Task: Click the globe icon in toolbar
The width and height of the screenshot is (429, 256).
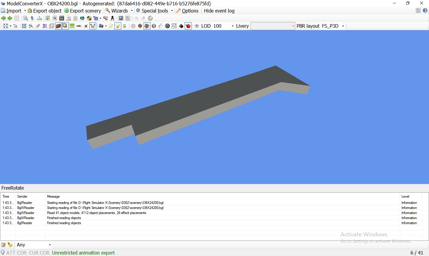Action: [x=82, y=18]
